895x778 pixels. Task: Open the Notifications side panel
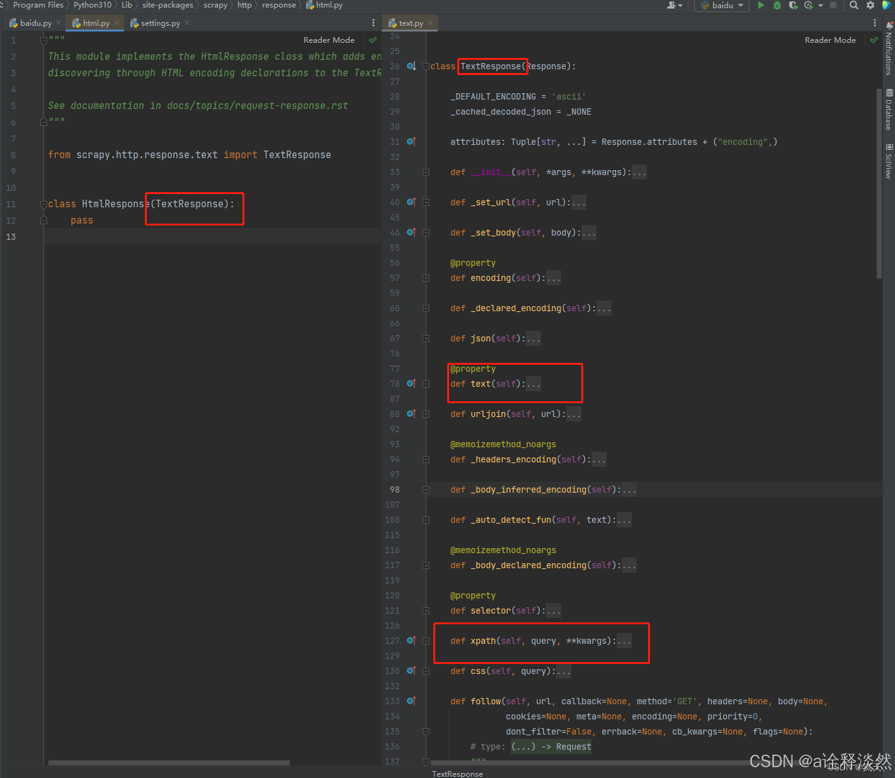coord(889,49)
